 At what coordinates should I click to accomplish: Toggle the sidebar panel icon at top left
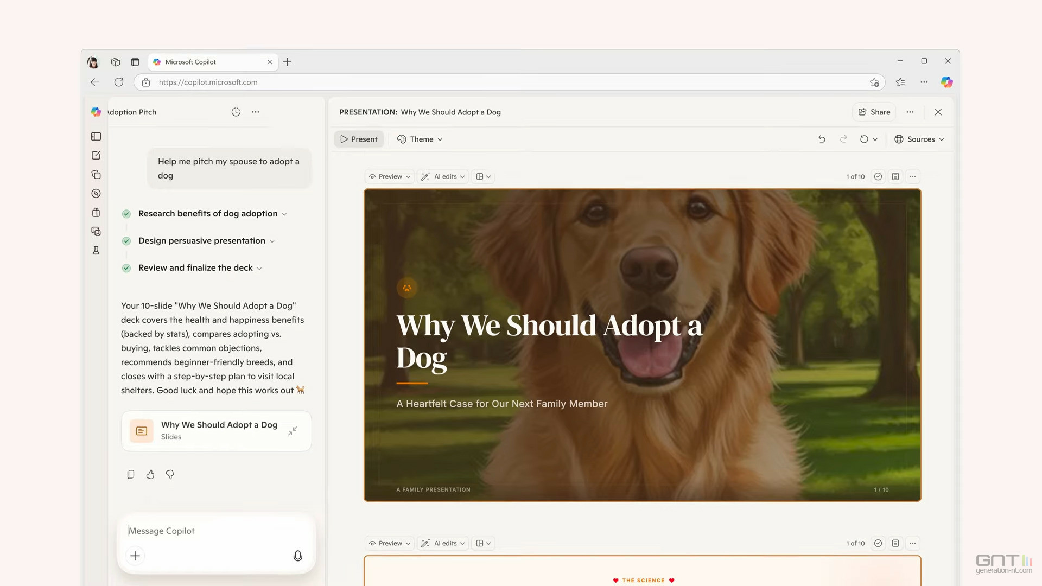(96, 137)
